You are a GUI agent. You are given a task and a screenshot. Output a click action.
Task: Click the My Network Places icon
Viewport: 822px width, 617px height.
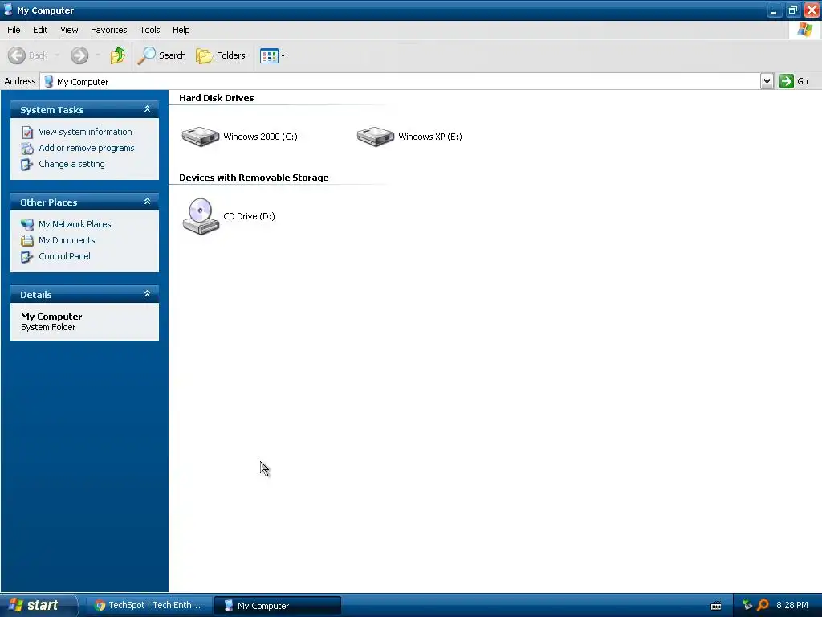[27, 225]
